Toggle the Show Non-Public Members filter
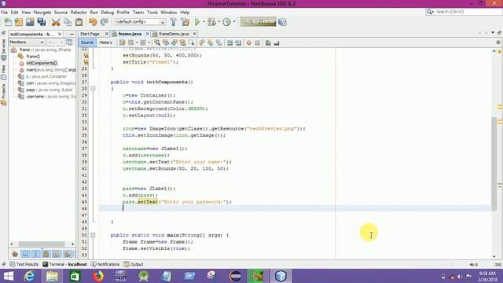 [46, 254]
